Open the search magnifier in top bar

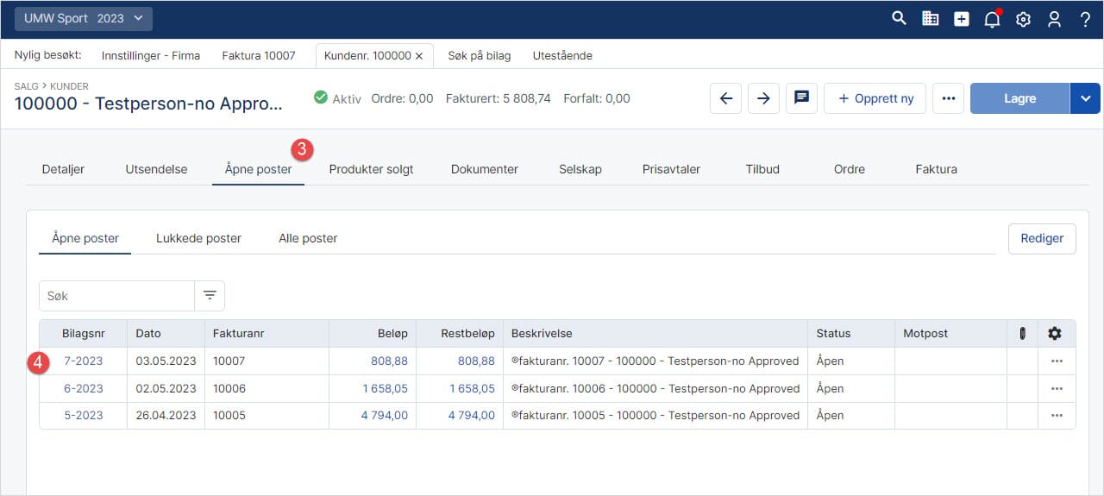coord(899,18)
